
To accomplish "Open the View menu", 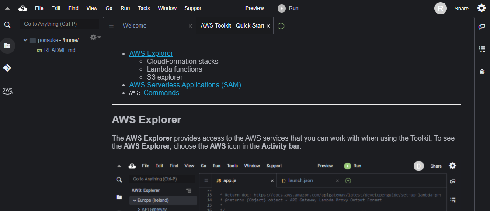I will (92, 8).
